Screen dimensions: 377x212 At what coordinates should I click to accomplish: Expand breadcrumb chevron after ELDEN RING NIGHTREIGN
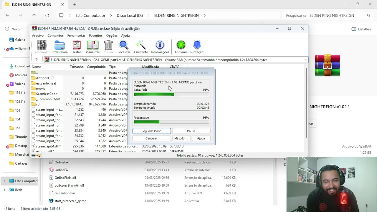(205, 15)
